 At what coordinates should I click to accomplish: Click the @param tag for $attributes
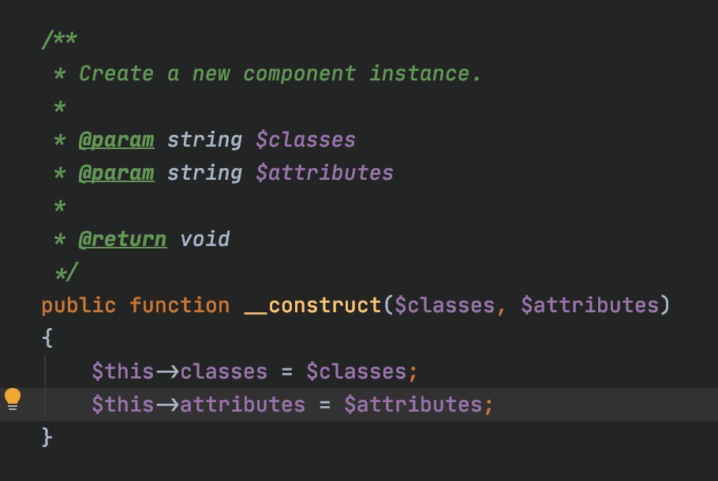point(116,173)
